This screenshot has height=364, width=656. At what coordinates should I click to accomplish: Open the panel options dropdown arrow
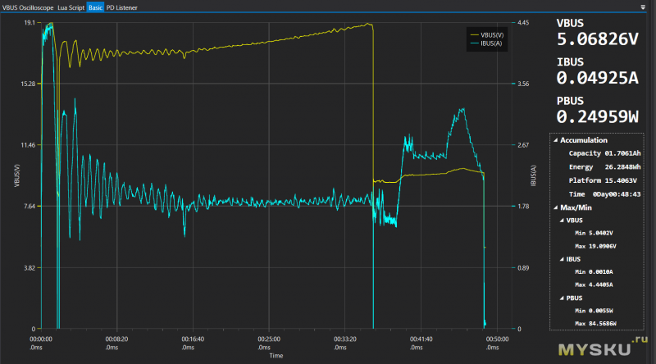point(642,7)
